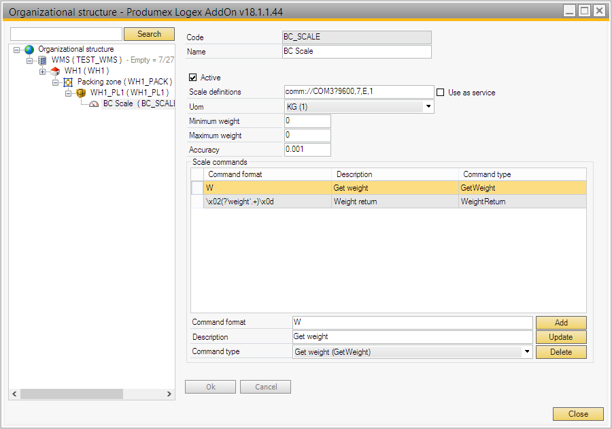Uncheck the Active checkbox
Image resolution: width=612 pixels, height=429 pixels.
[x=193, y=78]
